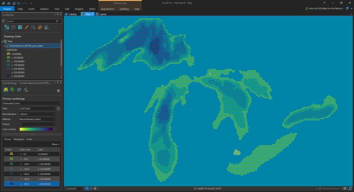Pin the Symbology pane with auto-hide

tap(58, 83)
